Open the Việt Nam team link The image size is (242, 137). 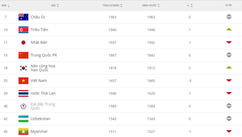39,81
